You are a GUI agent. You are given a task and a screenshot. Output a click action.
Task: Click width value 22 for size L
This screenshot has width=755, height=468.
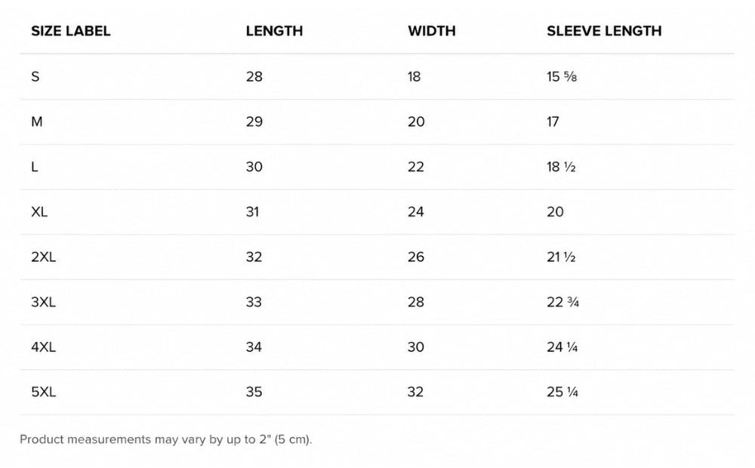416,167
